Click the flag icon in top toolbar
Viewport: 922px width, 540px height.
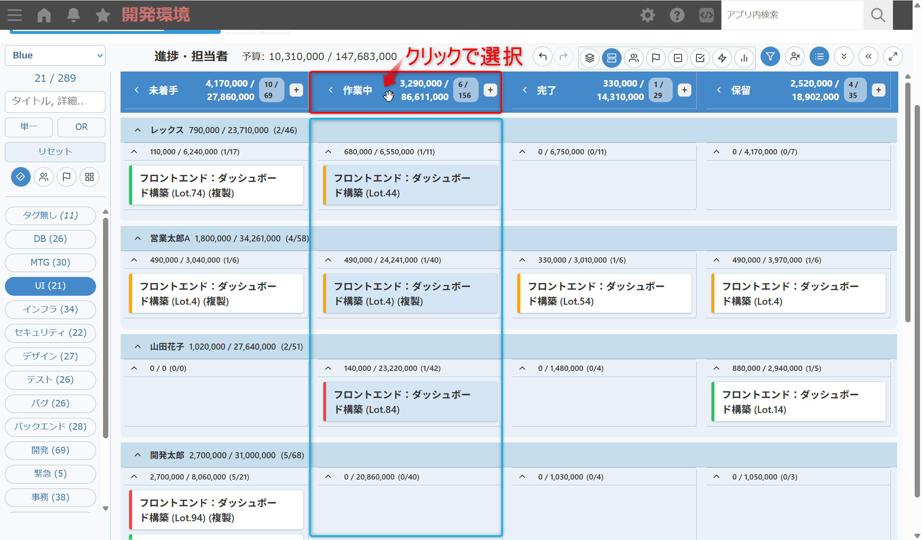pos(656,58)
